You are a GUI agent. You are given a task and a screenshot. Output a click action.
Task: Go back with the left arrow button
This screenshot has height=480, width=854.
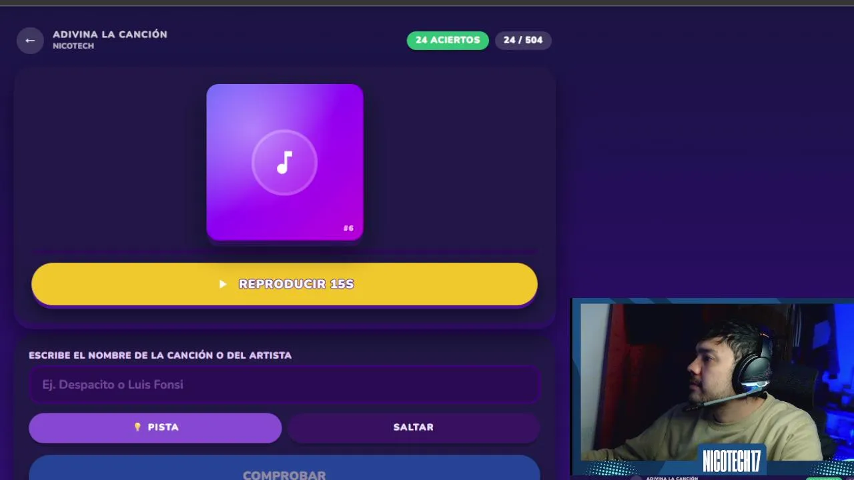(x=30, y=41)
